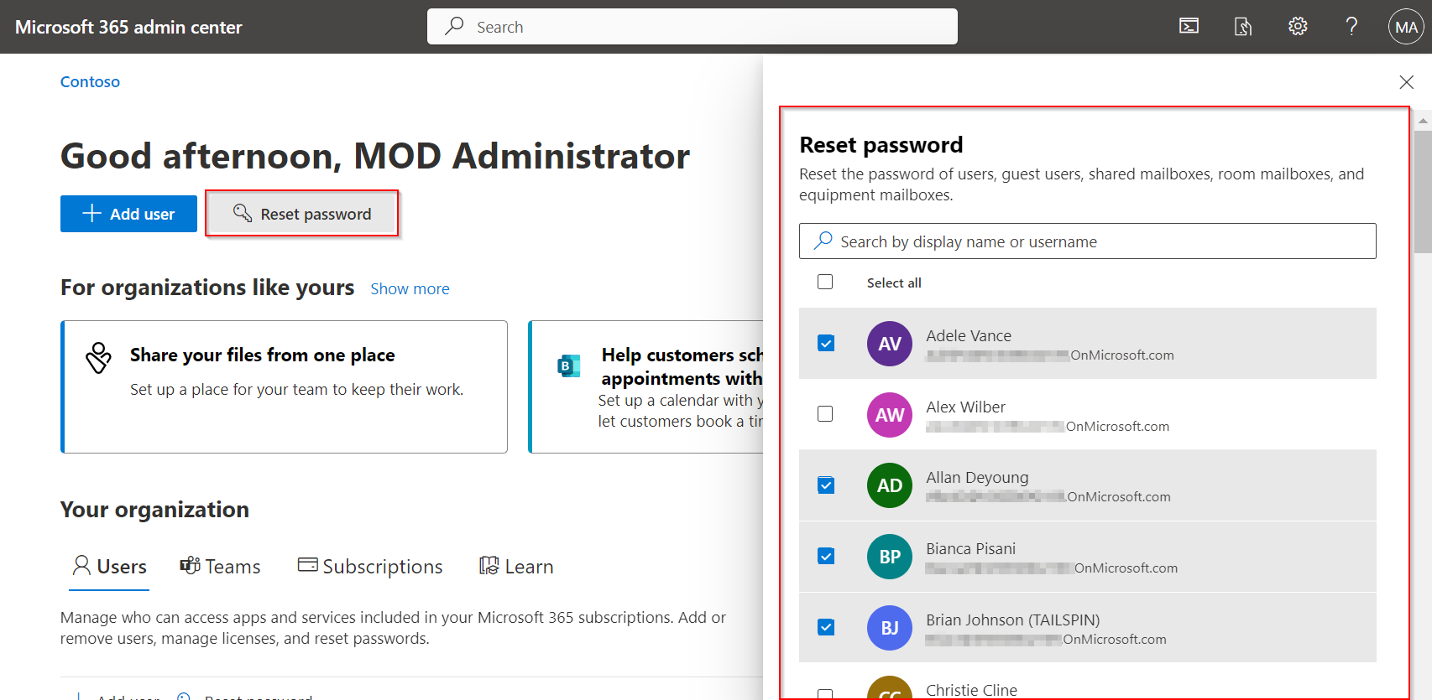Open the document download icon in header
Image resolution: width=1432 pixels, height=700 pixels.
pos(1243,27)
